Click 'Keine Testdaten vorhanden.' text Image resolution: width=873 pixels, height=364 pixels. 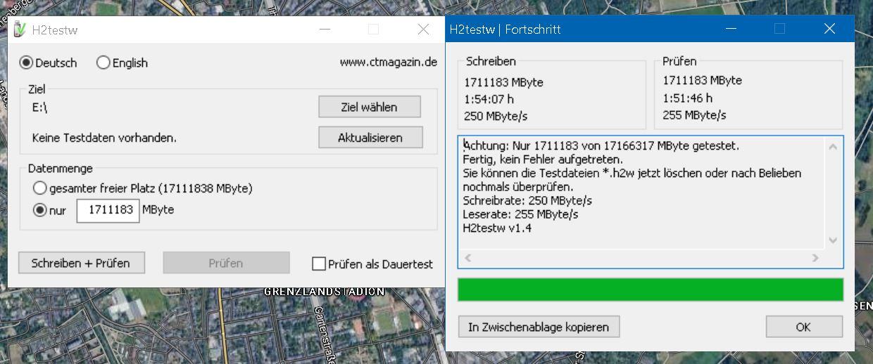104,138
